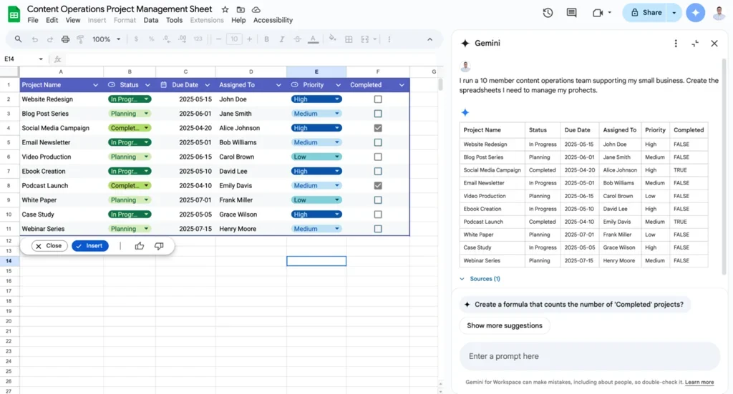The height and width of the screenshot is (394, 733).
Task: Open the Tools menu
Action: (x=174, y=20)
